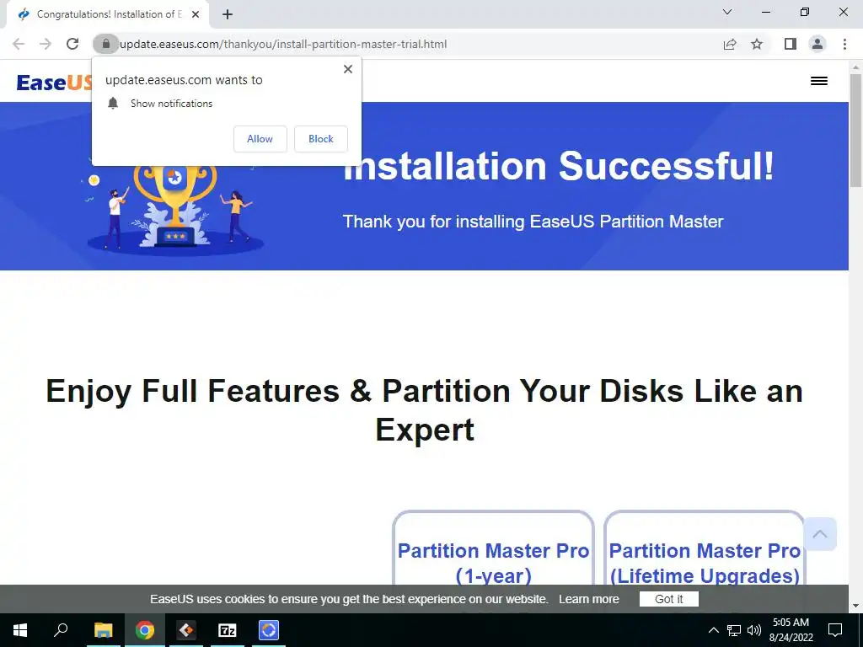Viewport: 863px width, 647px height.
Task: Reload the current page
Action: (x=72, y=44)
